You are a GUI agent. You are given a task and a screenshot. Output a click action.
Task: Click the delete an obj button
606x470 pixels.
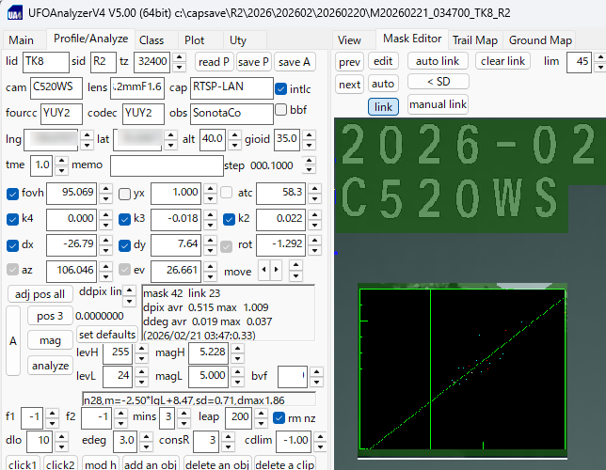(x=216, y=464)
